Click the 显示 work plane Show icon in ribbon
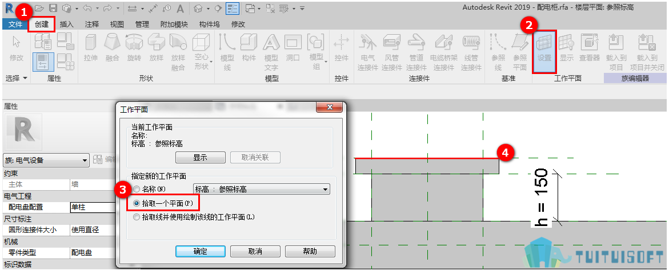 pos(567,48)
